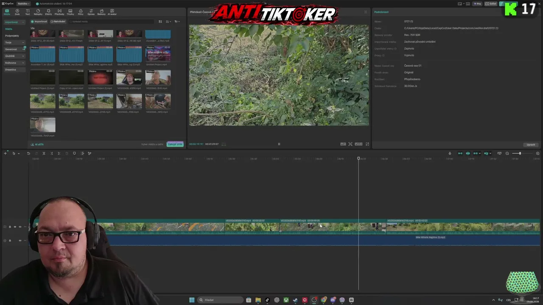This screenshot has height=305, width=543.
Task: Select the Accordion mp3 clip with 03:02 duration
Action: [x=42, y=54]
